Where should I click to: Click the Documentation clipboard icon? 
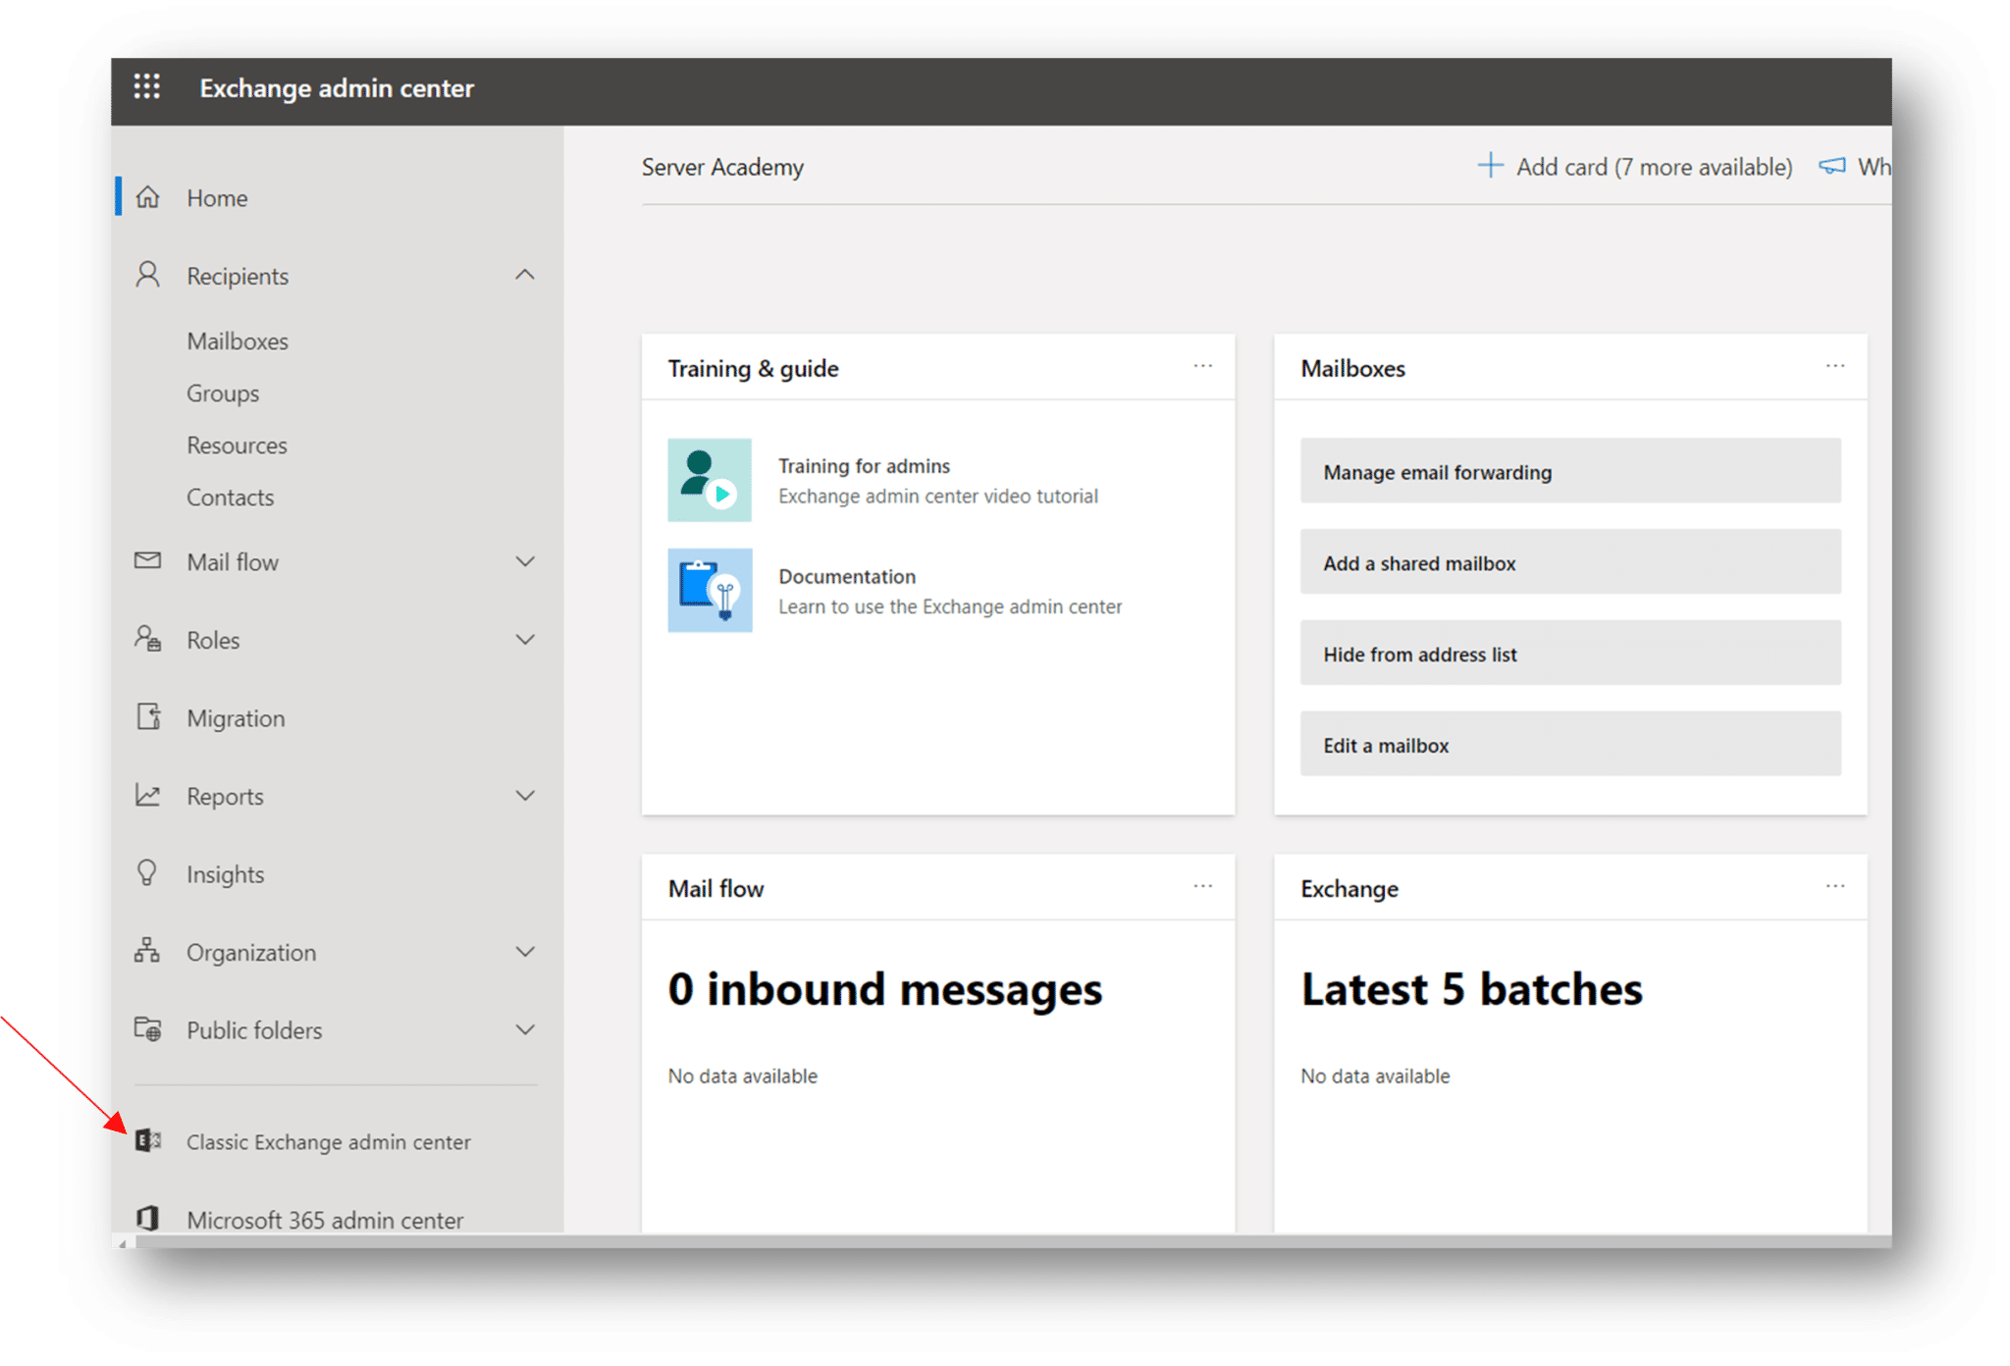(710, 590)
